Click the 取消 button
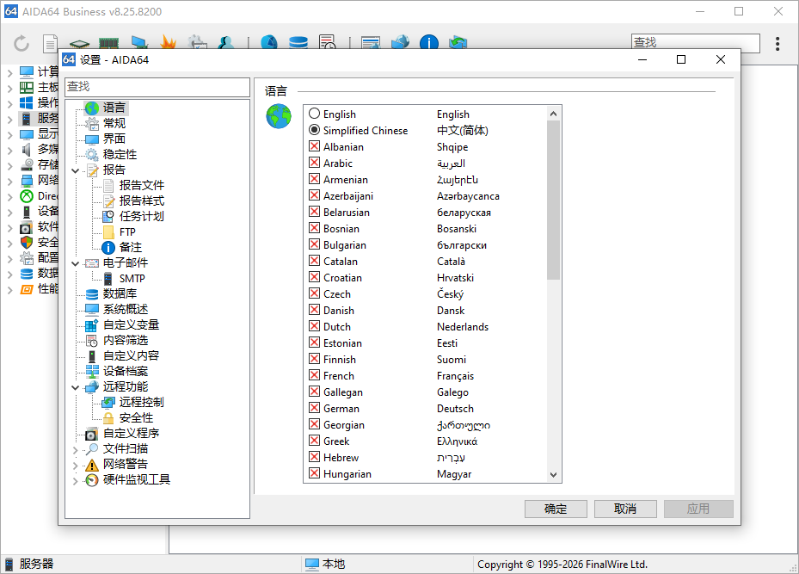 pos(625,509)
